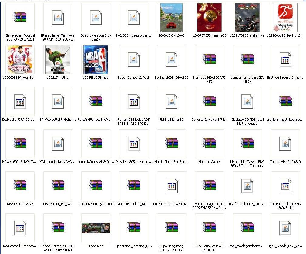The height and width of the screenshot is (254, 306).
Task: Click the sipderman banner thumbnail
Action: [96, 228]
